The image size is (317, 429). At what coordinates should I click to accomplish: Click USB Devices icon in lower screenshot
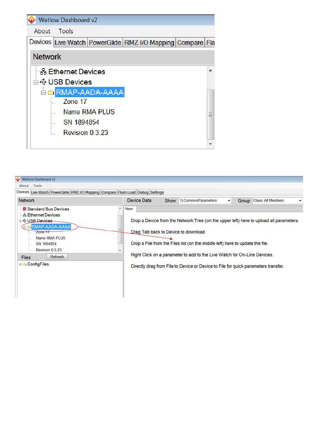pyautogui.click(x=24, y=221)
